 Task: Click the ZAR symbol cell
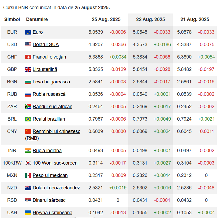click(x=12, y=107)
